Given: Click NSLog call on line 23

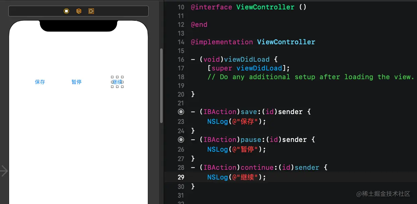Looking at the screenshot, I should [217, 121].
